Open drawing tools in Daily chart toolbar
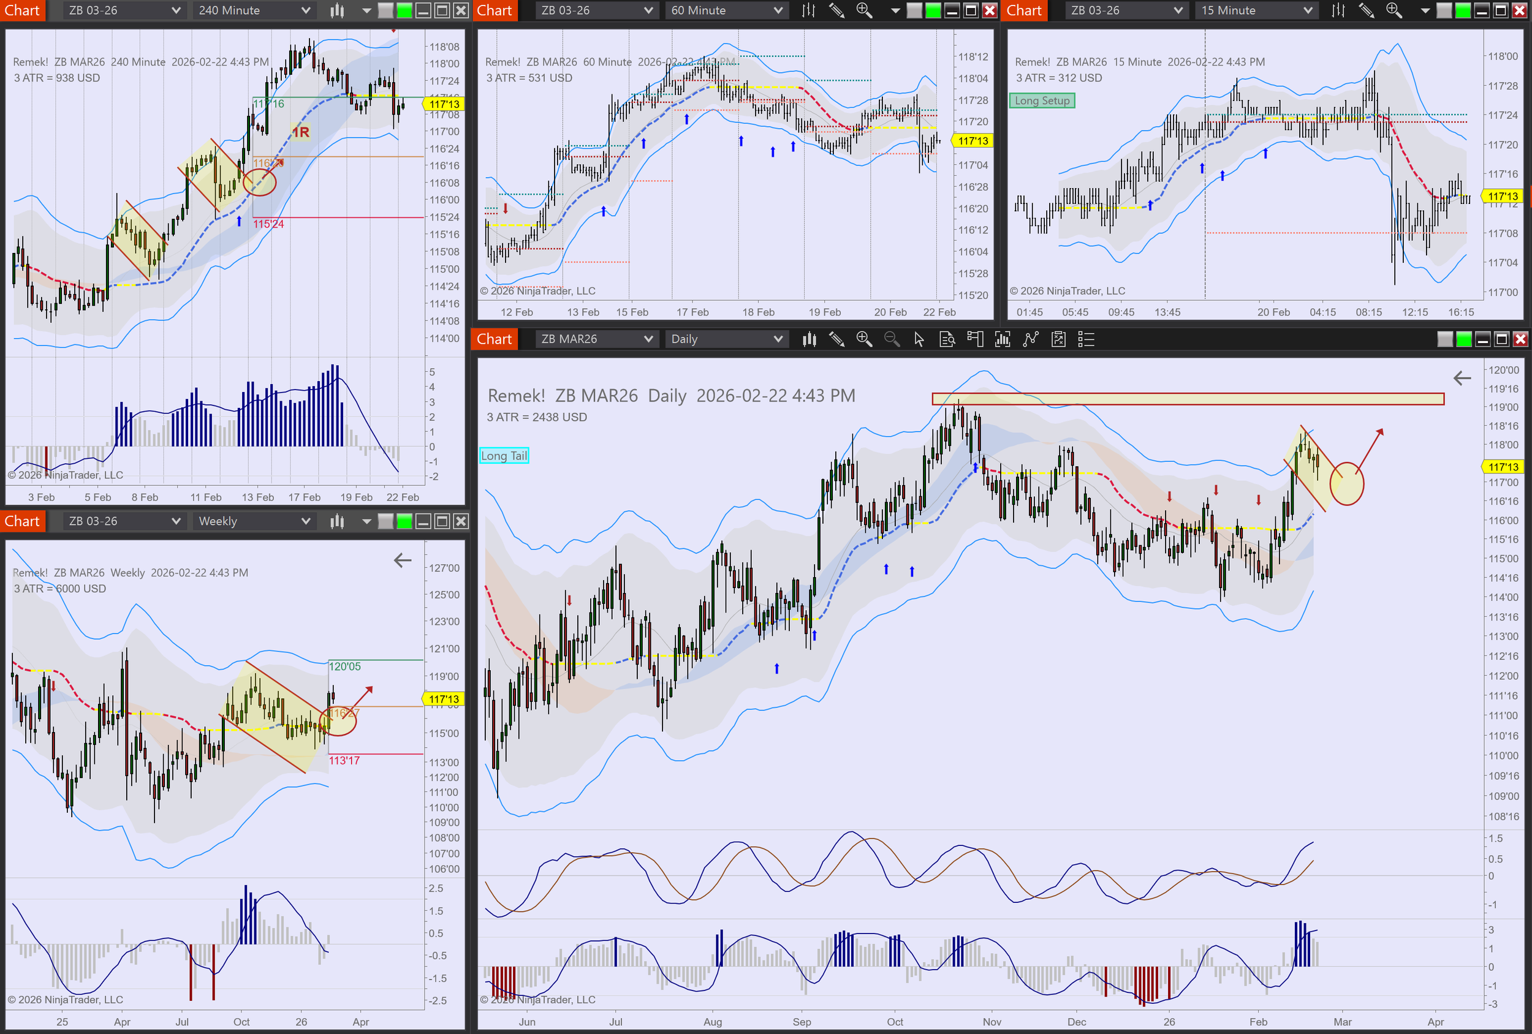 (x=836, y=339)
